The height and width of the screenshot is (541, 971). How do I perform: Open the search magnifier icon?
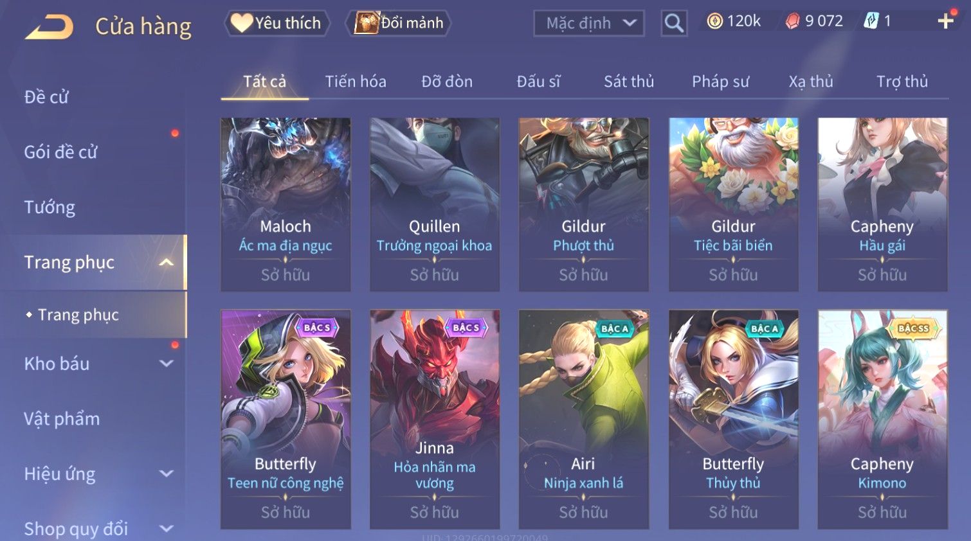674,23
